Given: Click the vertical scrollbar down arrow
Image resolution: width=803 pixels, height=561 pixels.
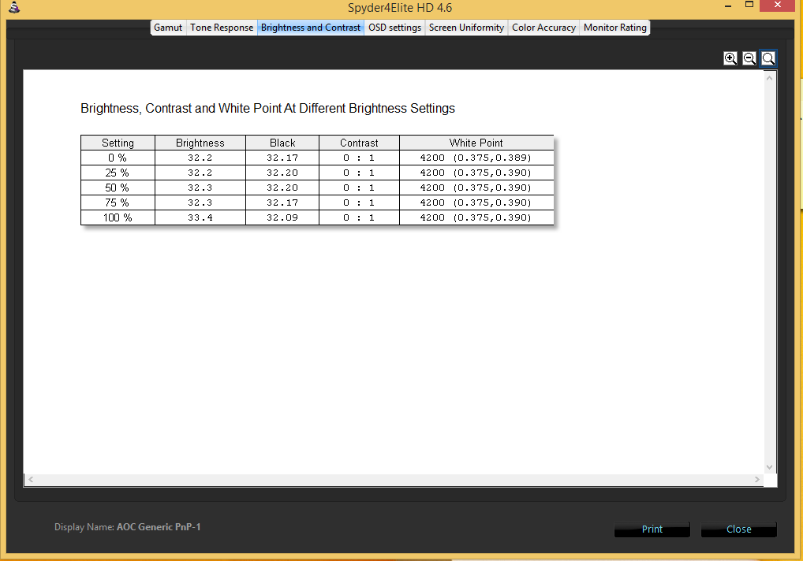Looking at the screenshot, I should point(769,467).
